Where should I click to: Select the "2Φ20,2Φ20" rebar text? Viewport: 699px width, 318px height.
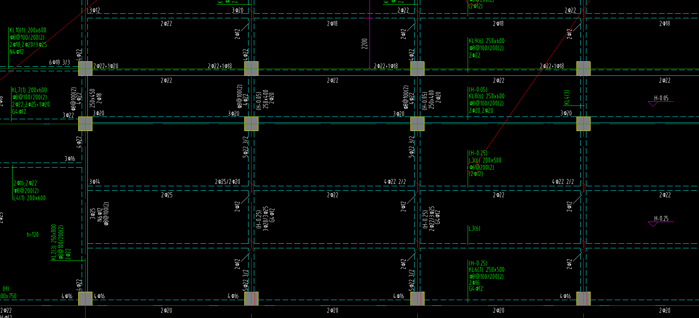481,110
